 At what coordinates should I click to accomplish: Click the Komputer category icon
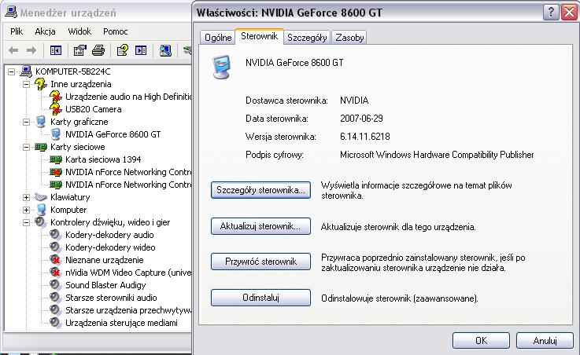tap(41, 210)
